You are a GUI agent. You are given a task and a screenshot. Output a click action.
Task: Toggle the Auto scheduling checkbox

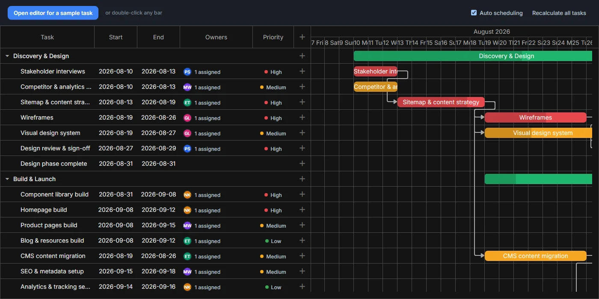coord(474,13)
